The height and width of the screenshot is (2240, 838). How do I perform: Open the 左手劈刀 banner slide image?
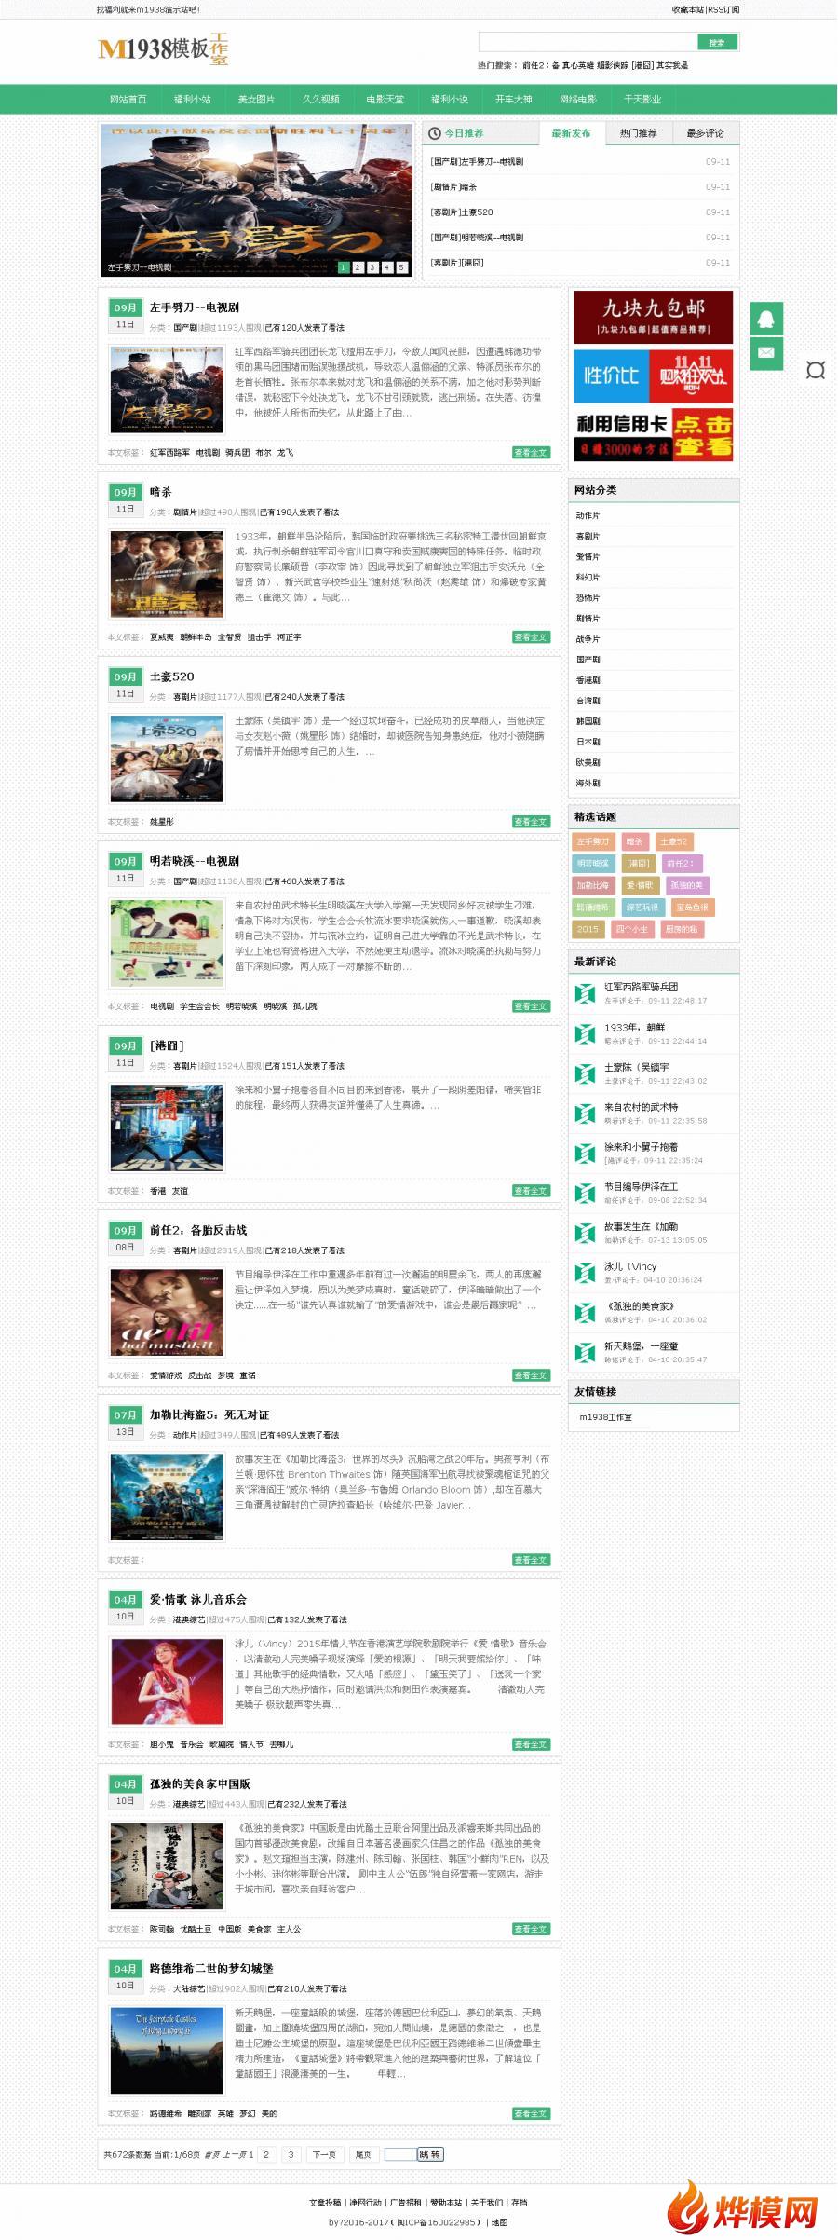[256, 198]
